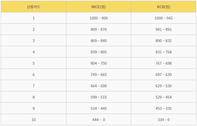Click NICE cell 839 ~ 805
The height and width of the screenshot is (126, 197).
point(98,52)
